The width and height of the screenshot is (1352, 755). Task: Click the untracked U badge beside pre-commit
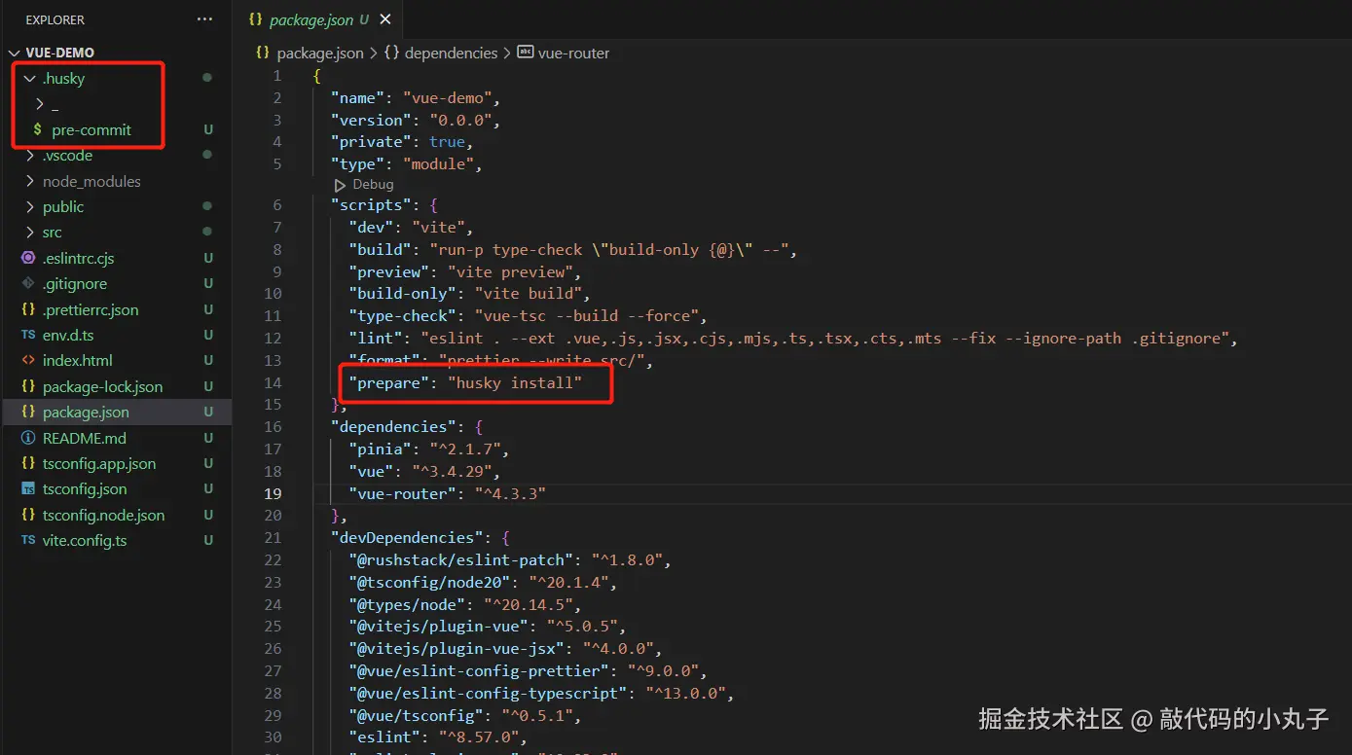coord(207,130)
